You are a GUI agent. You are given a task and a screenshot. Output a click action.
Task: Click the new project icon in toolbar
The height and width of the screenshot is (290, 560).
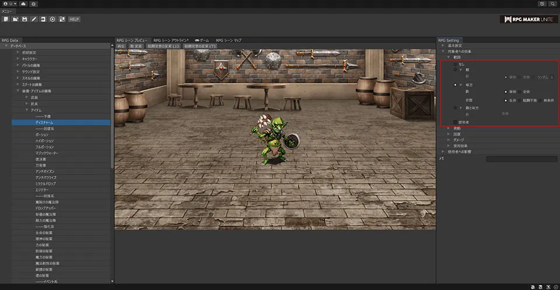point(6,19)
